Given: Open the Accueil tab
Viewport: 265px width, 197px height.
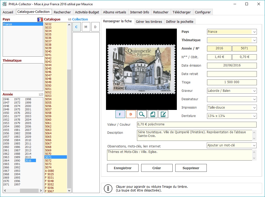Looking at the screenshot, I should 8,12.
